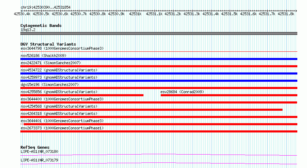
Task: Click the 42531k ruler position
Action: pos(135,14)
